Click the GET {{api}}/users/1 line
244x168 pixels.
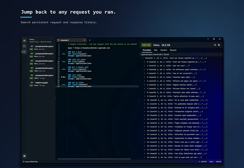click(x=77, y=54)
